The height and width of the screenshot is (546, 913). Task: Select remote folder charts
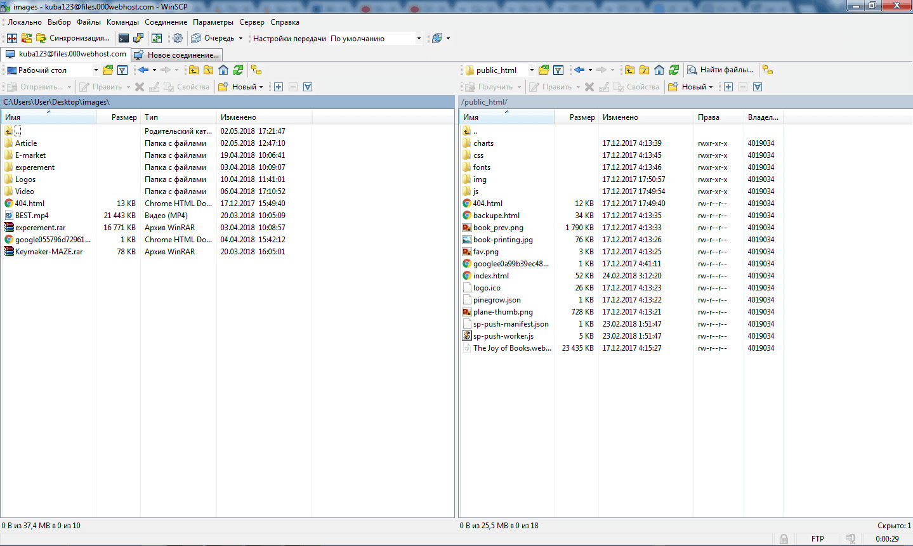(483, 143)
